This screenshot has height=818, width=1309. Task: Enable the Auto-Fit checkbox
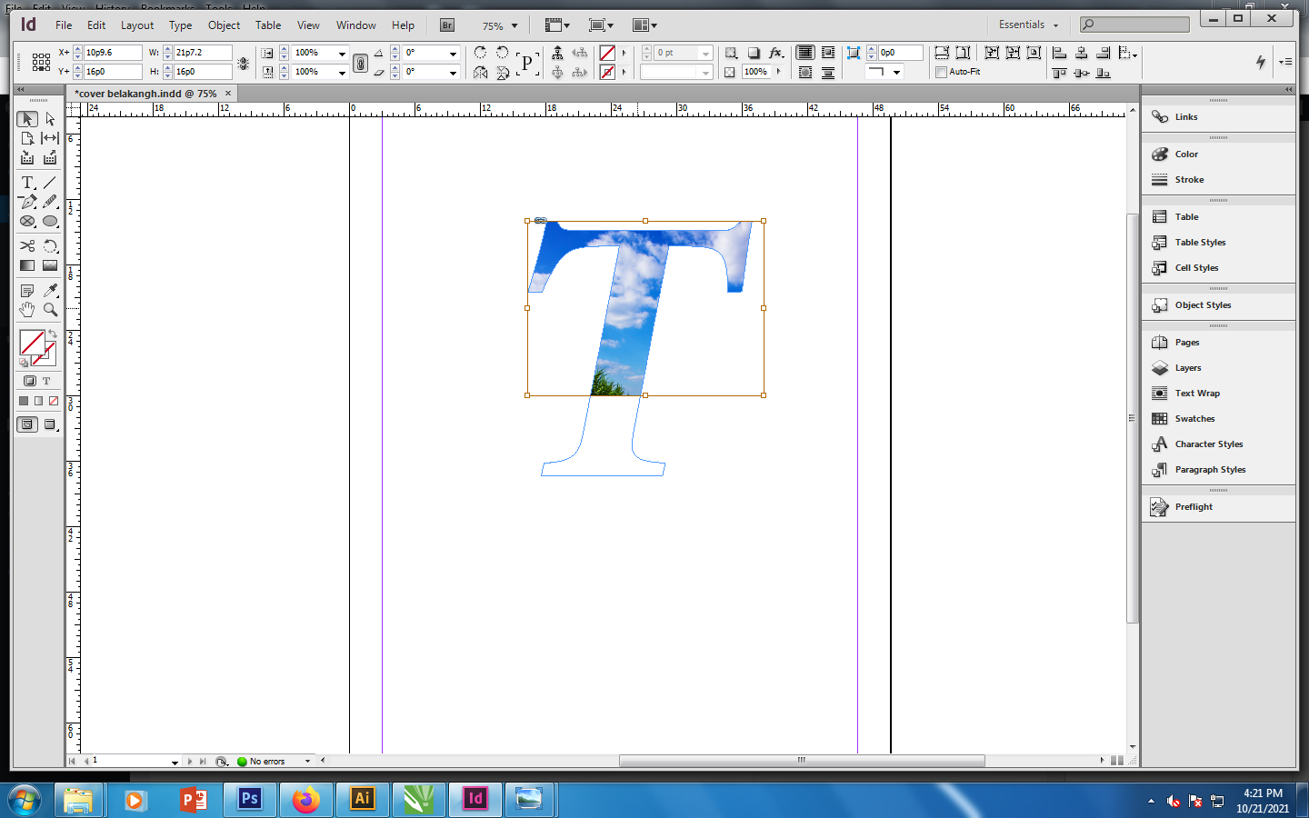(941, 72)
